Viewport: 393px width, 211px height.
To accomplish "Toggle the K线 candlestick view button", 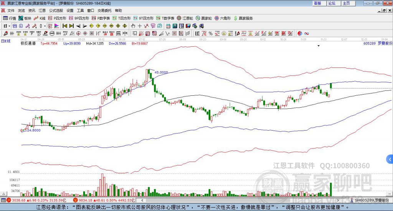I will tap(40, 18).
